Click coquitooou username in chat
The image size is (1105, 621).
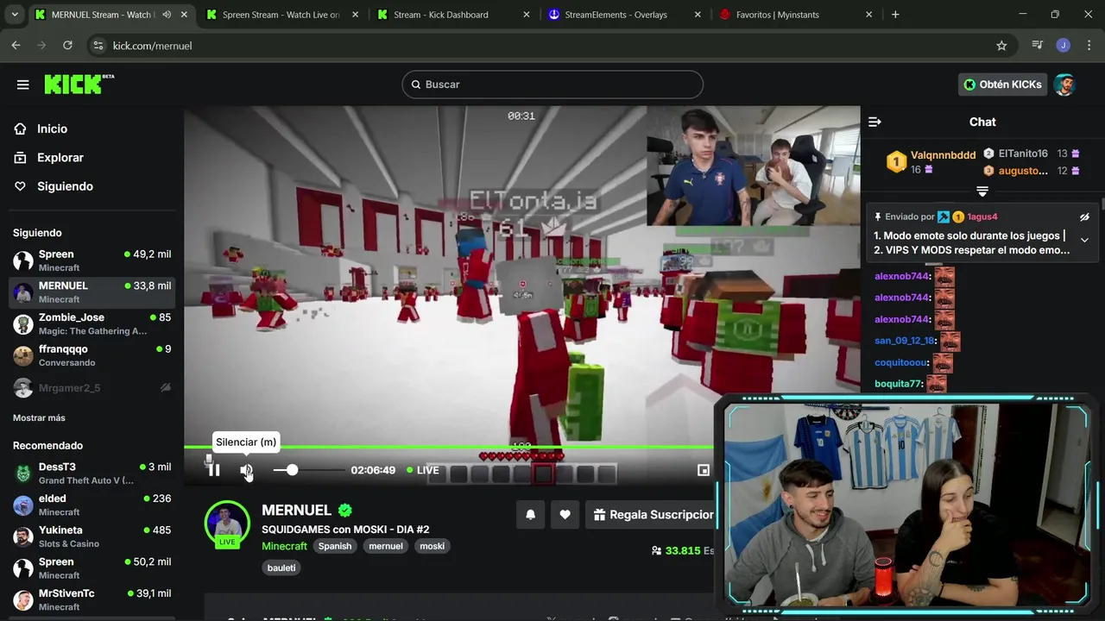click(900, 362)
